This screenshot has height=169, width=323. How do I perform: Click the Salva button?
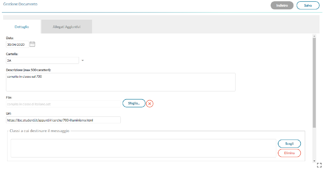point(308,6)
